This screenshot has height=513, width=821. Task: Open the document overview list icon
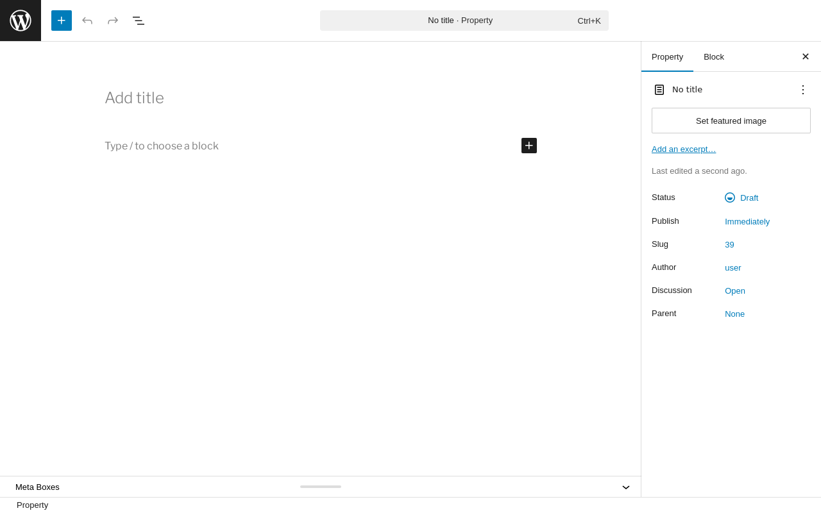click(x=139, y=21)
